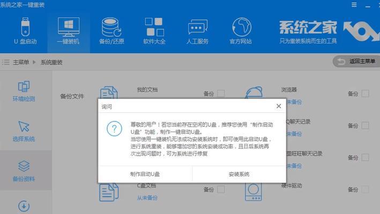380x214 pixels.
Task: Visit the 官方网站 official website
Action: point(241,31)
